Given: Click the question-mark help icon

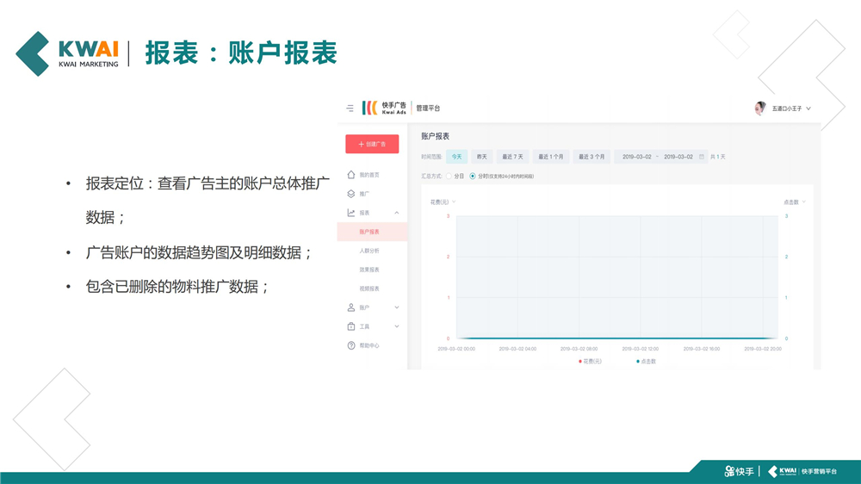Looking at the screenshot, I should pos(351,345).
